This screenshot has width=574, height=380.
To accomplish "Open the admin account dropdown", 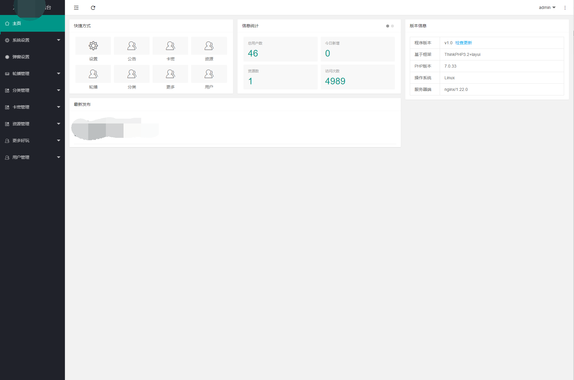I will coord(547,8).
